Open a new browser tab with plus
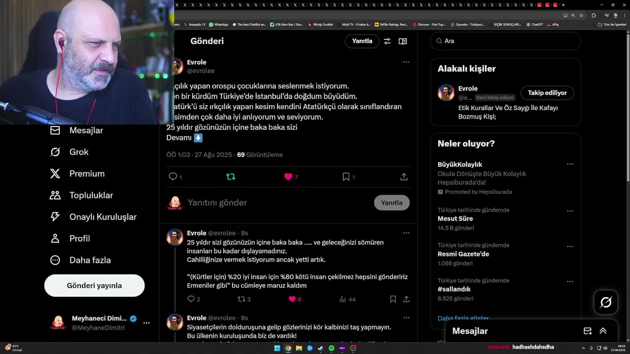 point(564,5)
